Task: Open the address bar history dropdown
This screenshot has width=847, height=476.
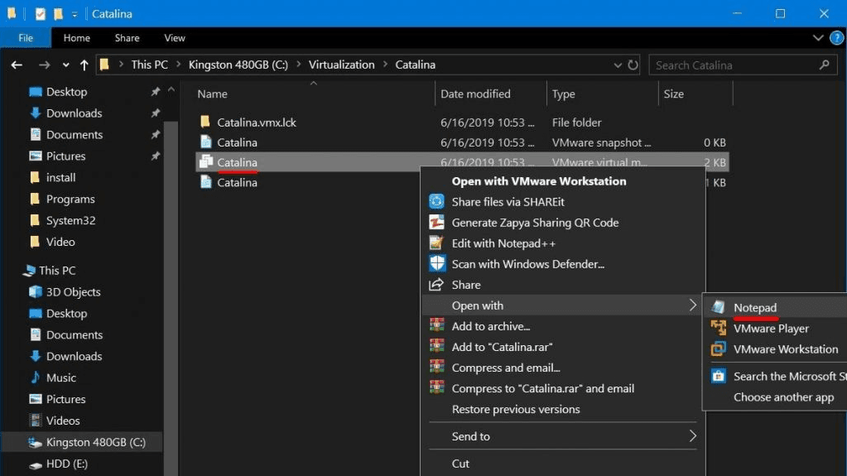Action: click(618, 65)
